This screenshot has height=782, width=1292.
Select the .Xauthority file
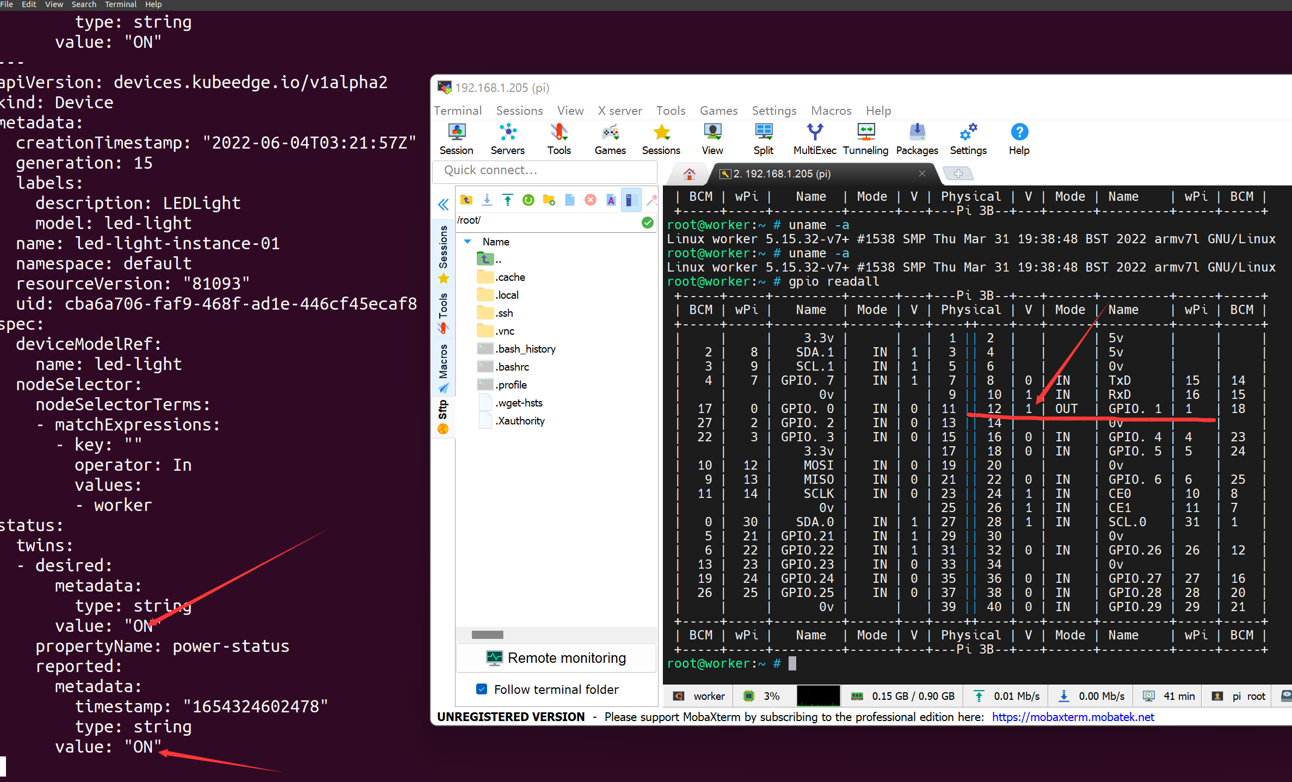510,421
